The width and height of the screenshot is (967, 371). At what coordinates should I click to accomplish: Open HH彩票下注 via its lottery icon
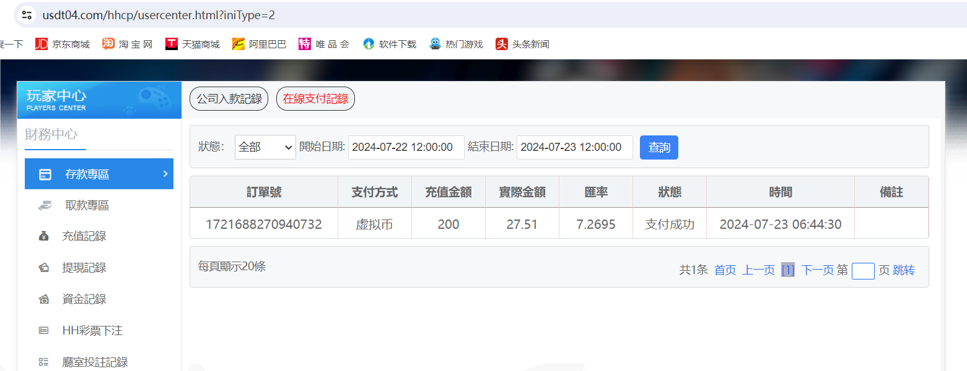click(43, 330)
